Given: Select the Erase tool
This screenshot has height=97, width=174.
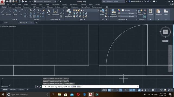Looking at the screenshot, I should (43, 10).
